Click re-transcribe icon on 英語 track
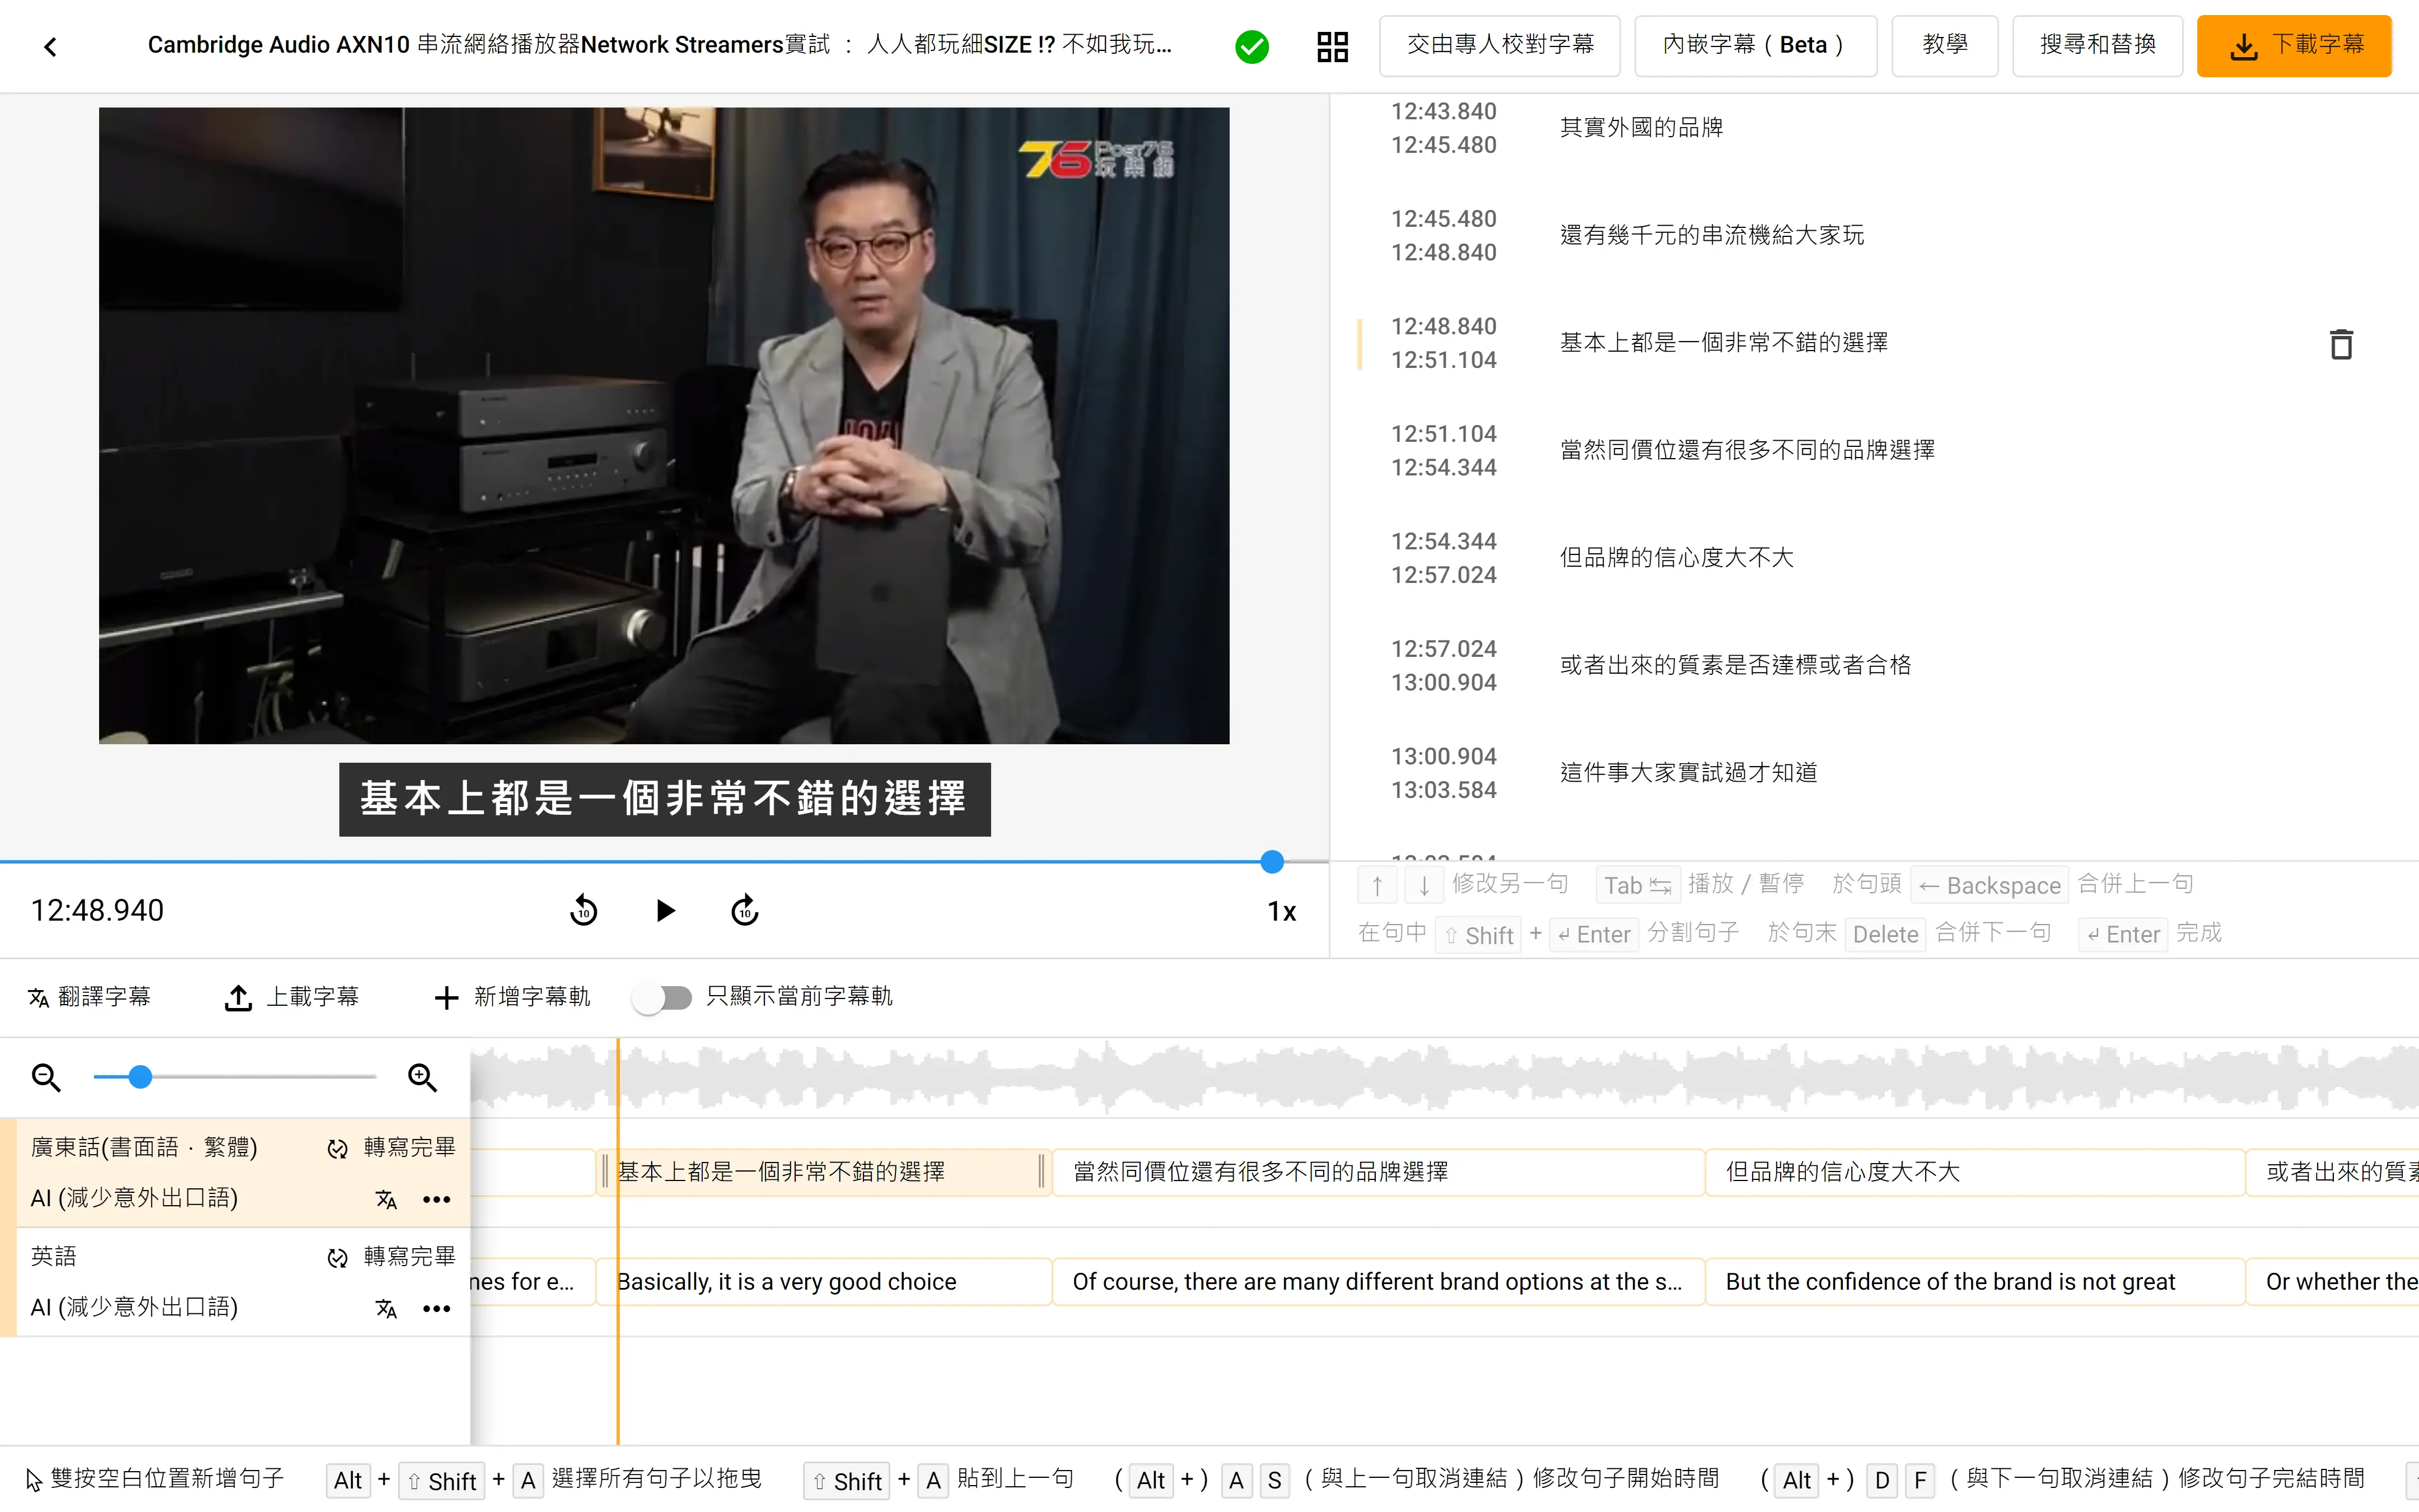This screenshot has width=2419, height=1512. [x=338, y=1257]
